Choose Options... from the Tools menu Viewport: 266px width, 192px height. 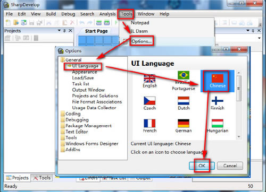click(x=142, y=41)
